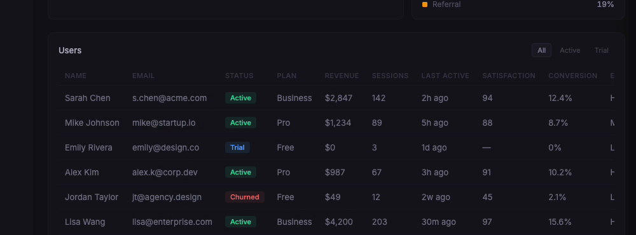Click the $987 revenue value
636x235 pixels.
coord(335,172)
